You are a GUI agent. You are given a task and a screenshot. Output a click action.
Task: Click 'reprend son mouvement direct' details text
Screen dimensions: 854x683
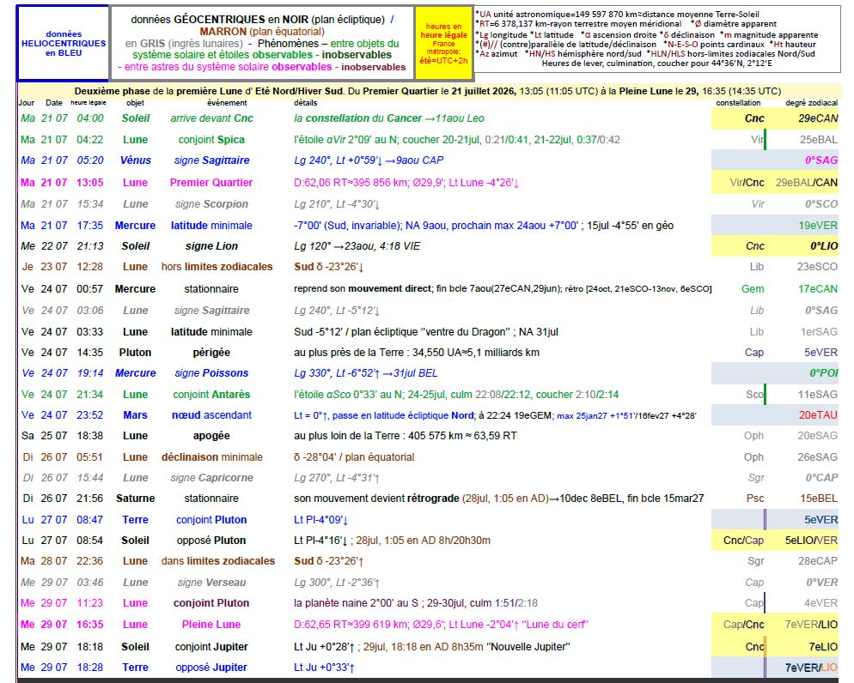[x=363, y=289]
